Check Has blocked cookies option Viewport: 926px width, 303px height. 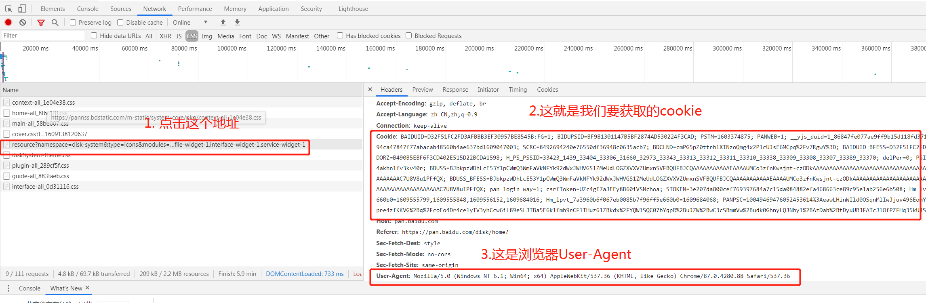(340, 36)
